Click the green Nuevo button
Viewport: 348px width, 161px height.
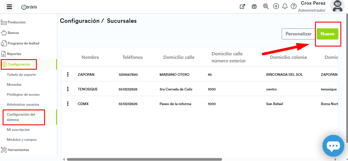point(327,34)
